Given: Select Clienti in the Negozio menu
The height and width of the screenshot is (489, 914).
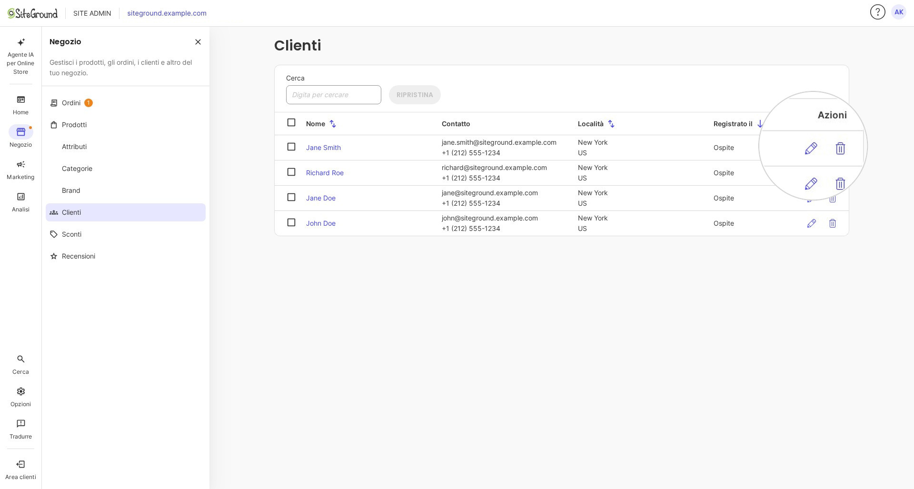Looking at the screenshot, I should click(x=126, y=212).
